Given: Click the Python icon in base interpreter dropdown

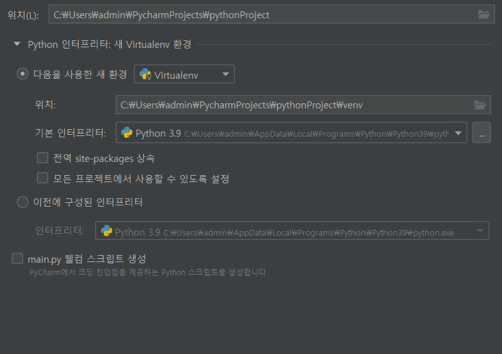Looking at the screenshot, I should coord(127,133).
